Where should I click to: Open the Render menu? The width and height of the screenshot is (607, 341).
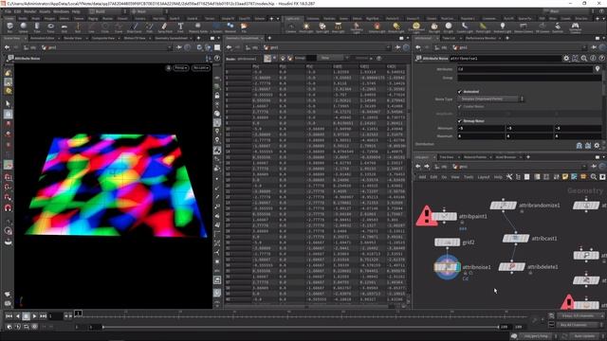click(29, 11)
